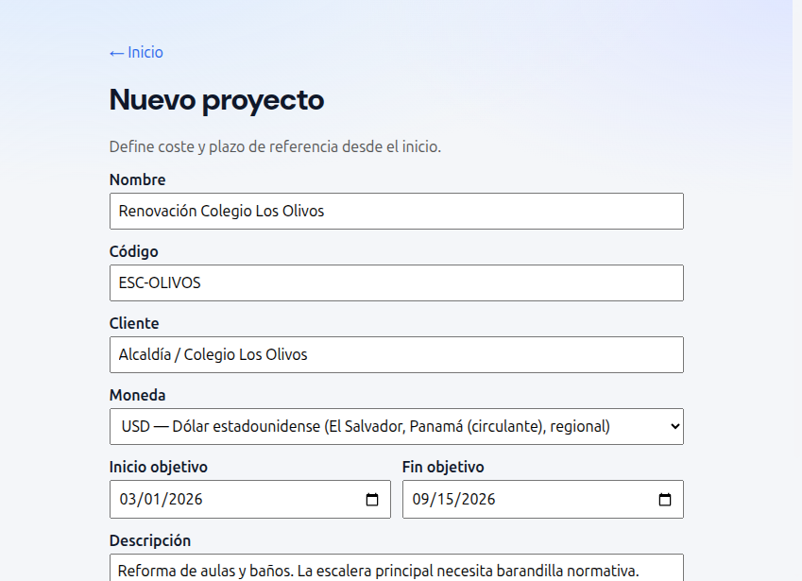
Task: Click the 'Define coste y plazo' subtitle text
Action: click(x=275, y=146)
